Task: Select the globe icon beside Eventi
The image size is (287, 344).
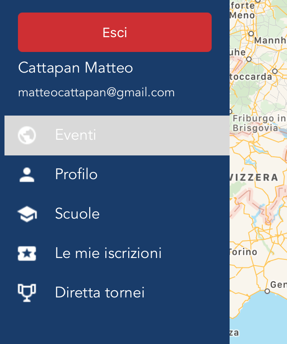Action: point(27,135)
